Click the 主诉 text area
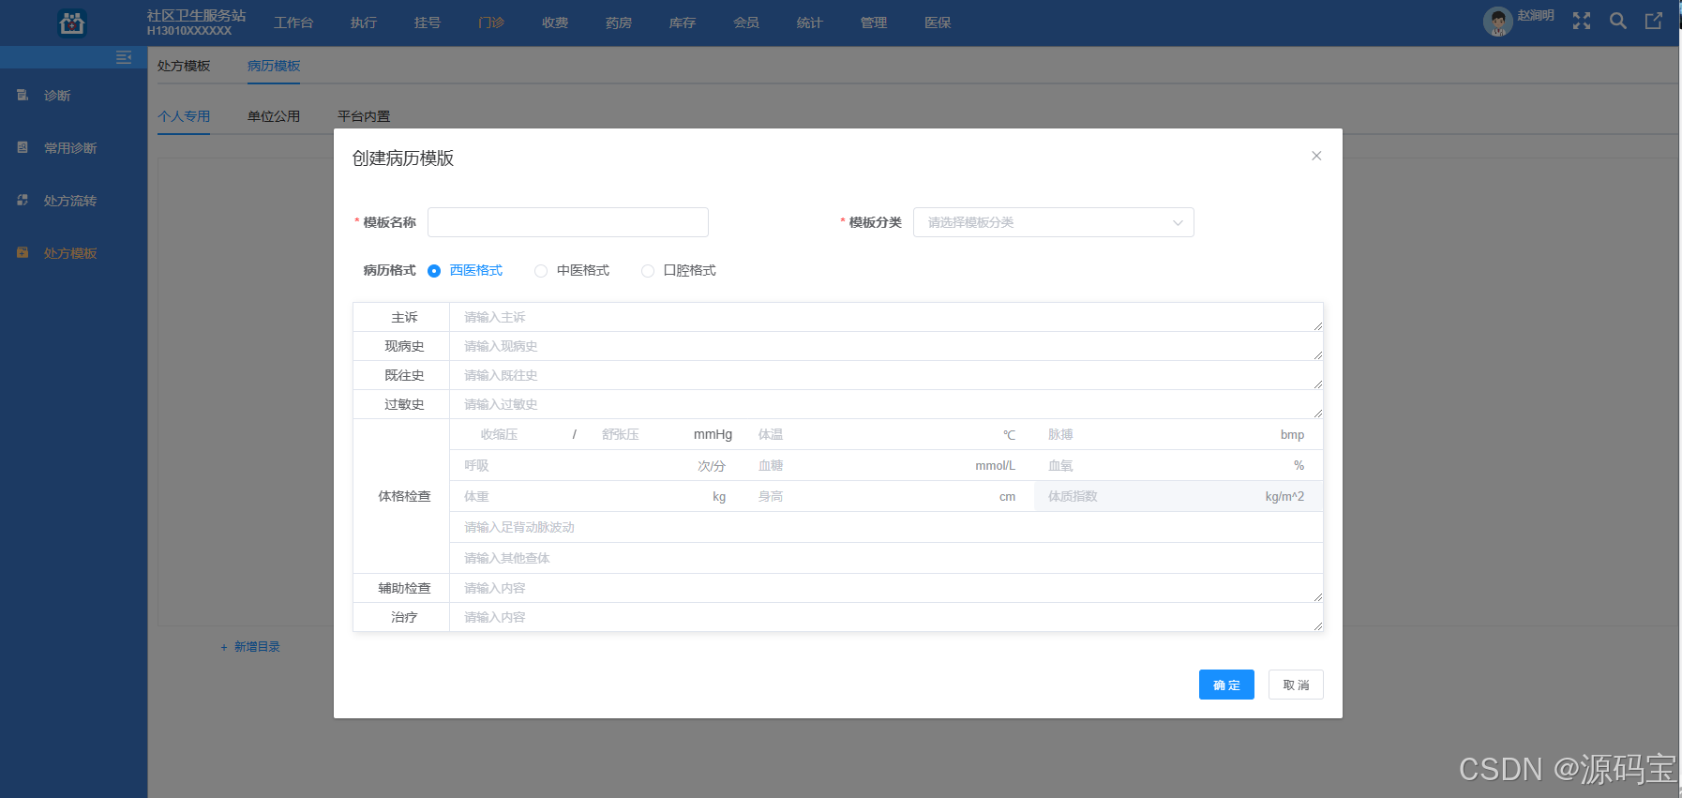The height and width of the screenshot is (798, 1682). coord(886,317)
